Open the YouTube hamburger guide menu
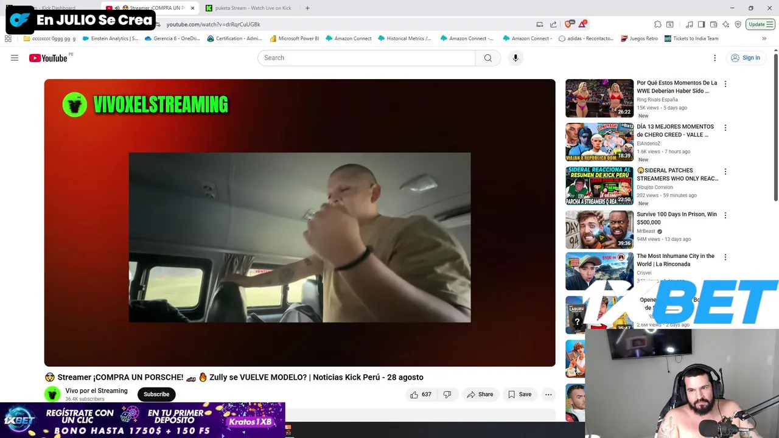The height and width of the screenshot is (438, 779). coord(15,58)
